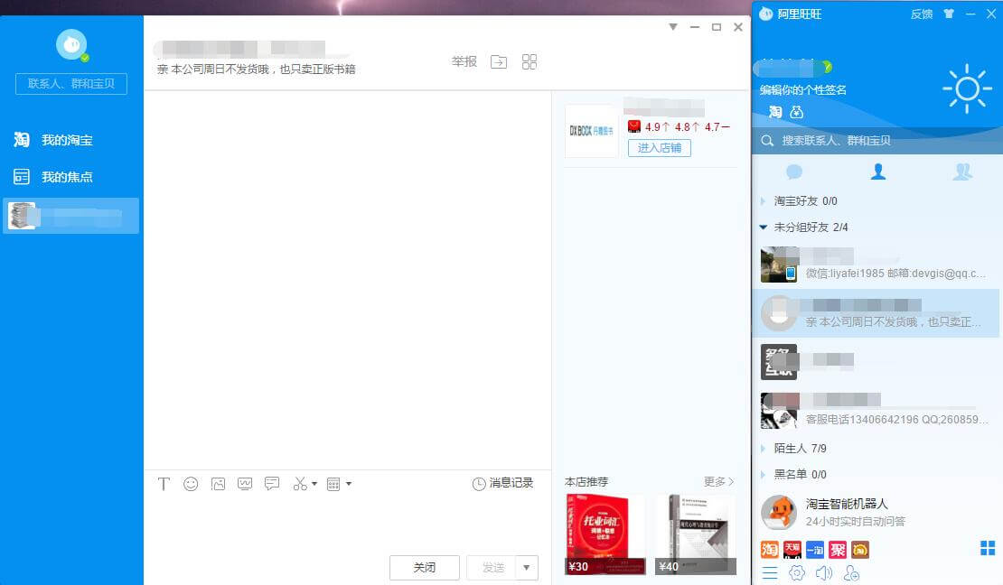Click the send-file folder arrow icon
The height and width of the screenshot is (585, 1003).
pyautogui.click(x=499, y=62)
